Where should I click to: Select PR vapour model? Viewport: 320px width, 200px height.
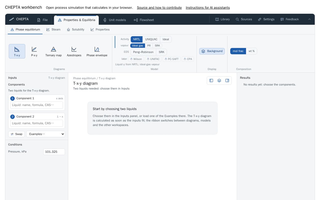pyautogui.click(x=149, y=46)
